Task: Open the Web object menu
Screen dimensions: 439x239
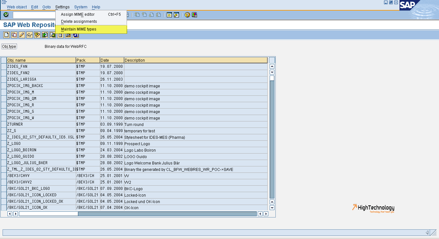Action: tap(17, 7)
